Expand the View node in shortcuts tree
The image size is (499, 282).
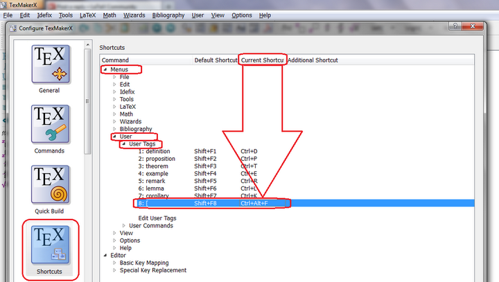[x=114, y=233]
